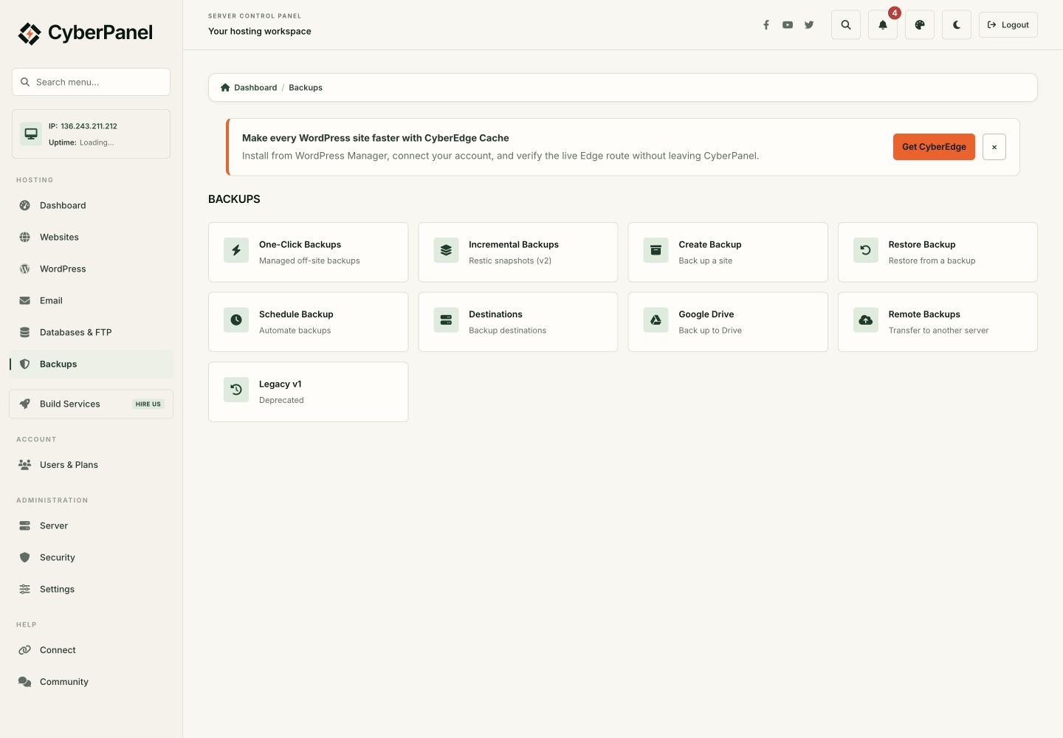Open Dashboard in the sidebar
The image size is (1063, 738).
pos(91,205)
